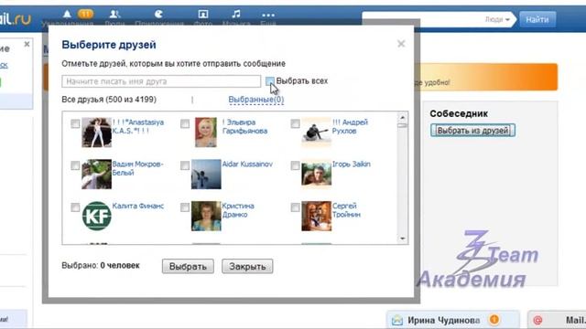586x329 pixels.
Task: Open the Music note icon
Action: point(236,15)
